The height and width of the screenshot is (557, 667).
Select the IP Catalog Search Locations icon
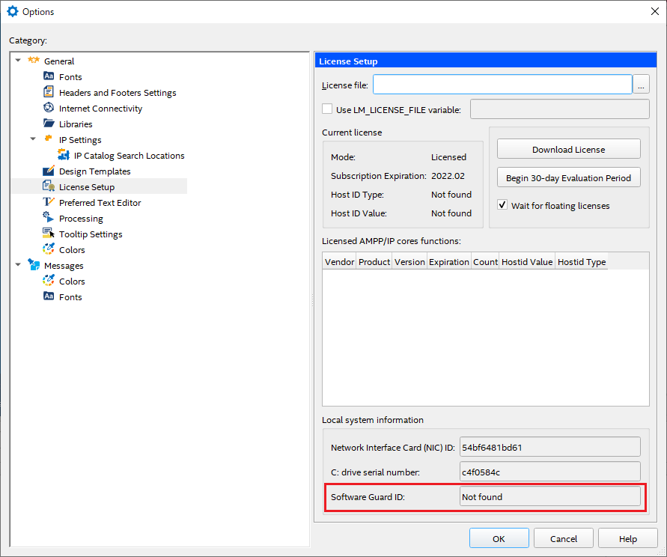point(65,155)
